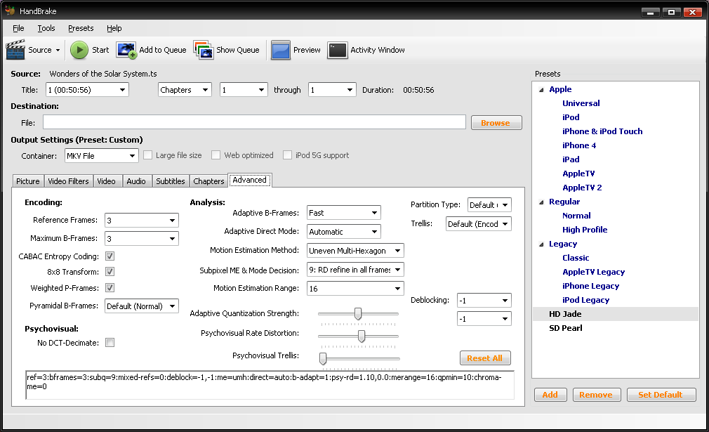Click the Show Queue icon

coord(204,50)
